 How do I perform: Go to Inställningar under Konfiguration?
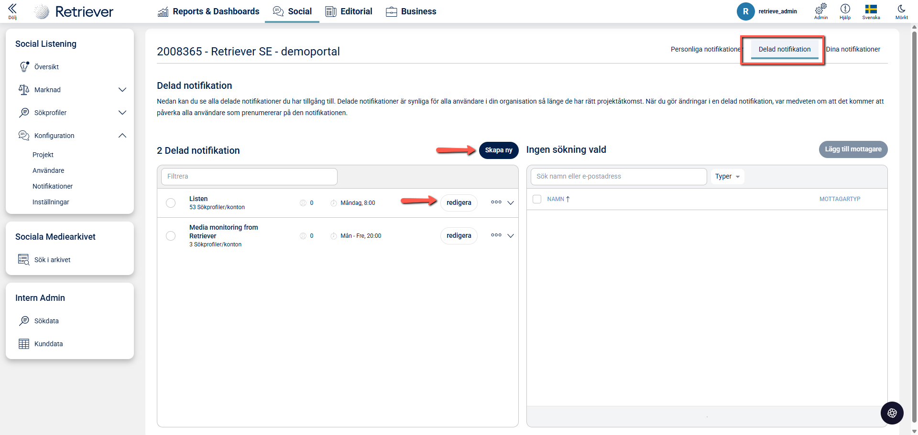coord(51,202)
